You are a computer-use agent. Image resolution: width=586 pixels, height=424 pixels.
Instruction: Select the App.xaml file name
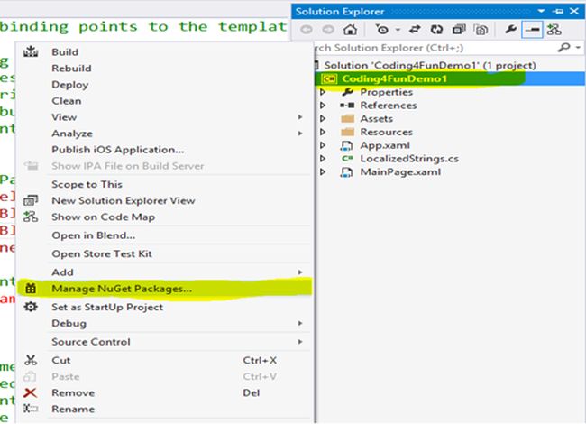click(385, 145)
